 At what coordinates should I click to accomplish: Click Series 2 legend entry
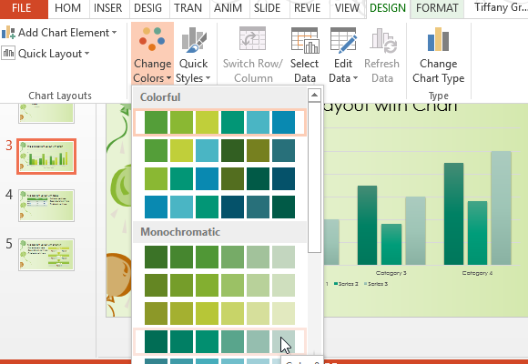346,284
